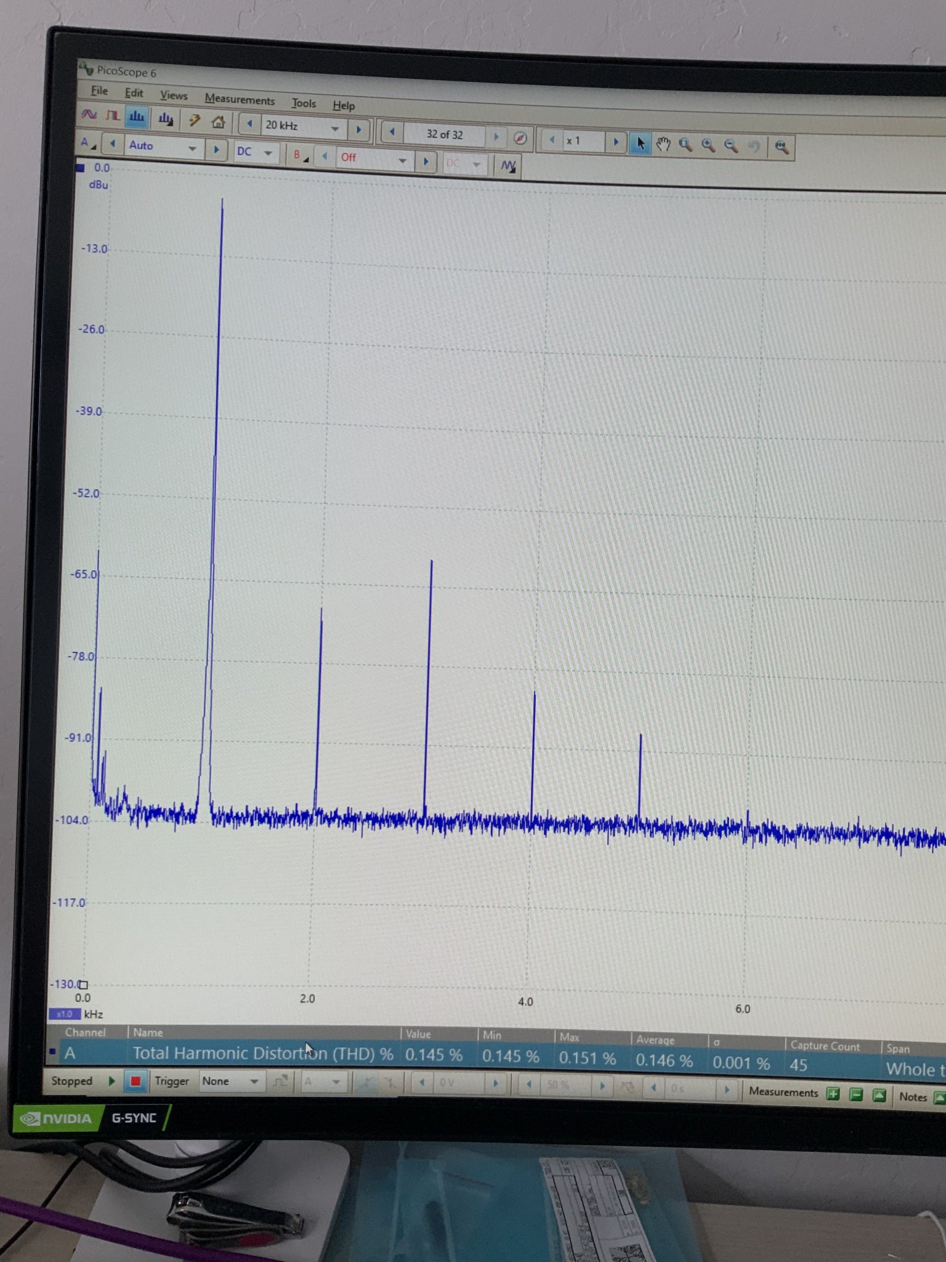This screenshot has width=946, height=1262.
Task: Increase the x 1 zoom factor
Action: tap(615, 142)
